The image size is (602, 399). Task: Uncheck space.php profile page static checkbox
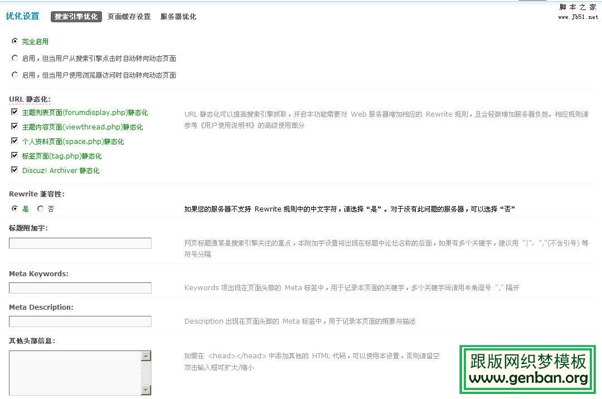point(14,141)
